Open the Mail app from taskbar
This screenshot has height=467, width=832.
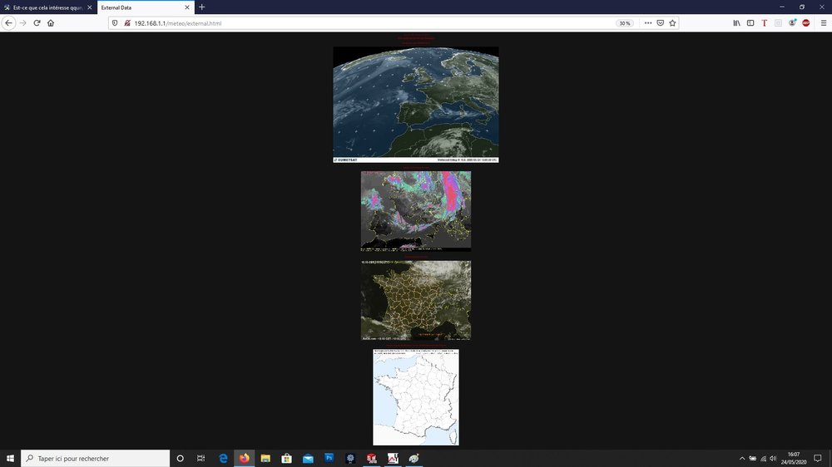[308, 458]
